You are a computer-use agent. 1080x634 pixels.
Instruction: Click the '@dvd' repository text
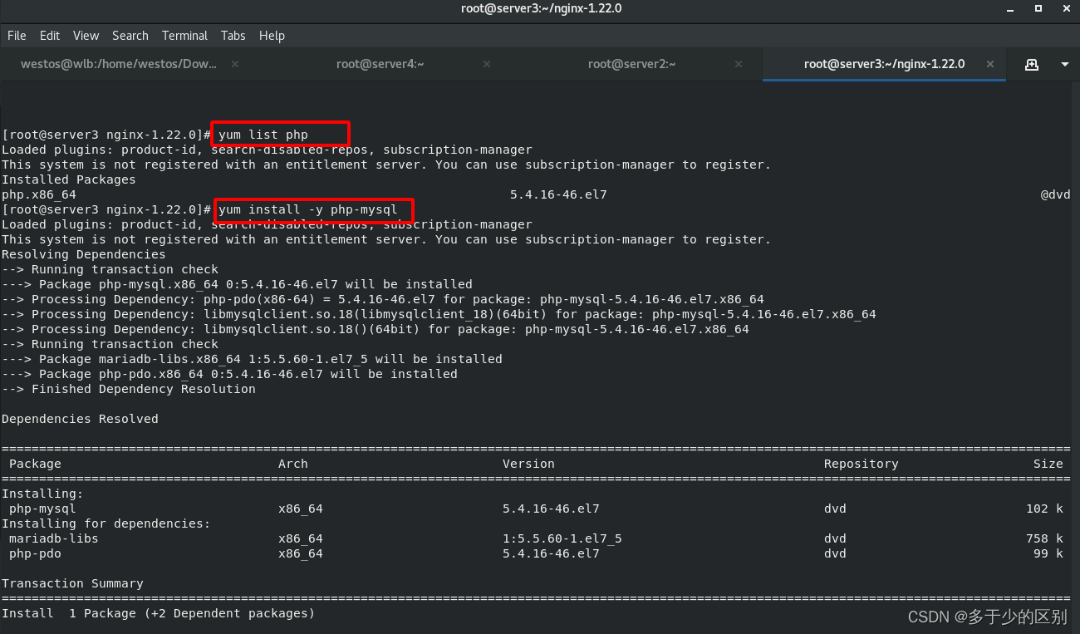pos(1055,194)
